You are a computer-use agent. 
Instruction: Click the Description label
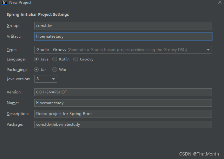coord(17,114)
